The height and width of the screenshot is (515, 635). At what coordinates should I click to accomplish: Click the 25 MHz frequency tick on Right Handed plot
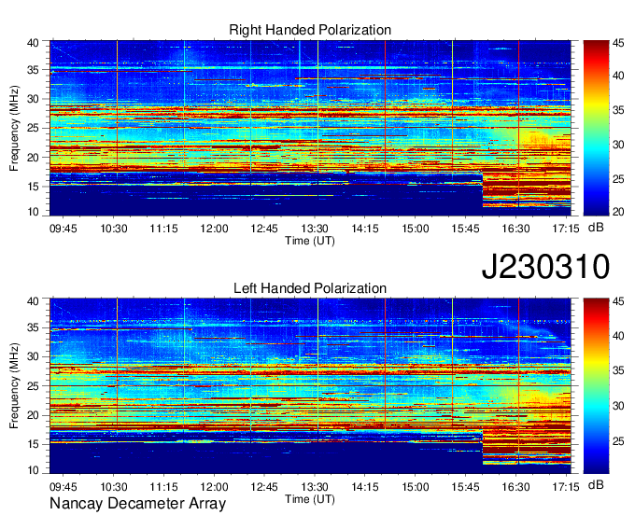[33, 128]
